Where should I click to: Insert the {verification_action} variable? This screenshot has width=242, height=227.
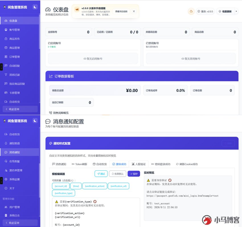(x=95, y=186)
